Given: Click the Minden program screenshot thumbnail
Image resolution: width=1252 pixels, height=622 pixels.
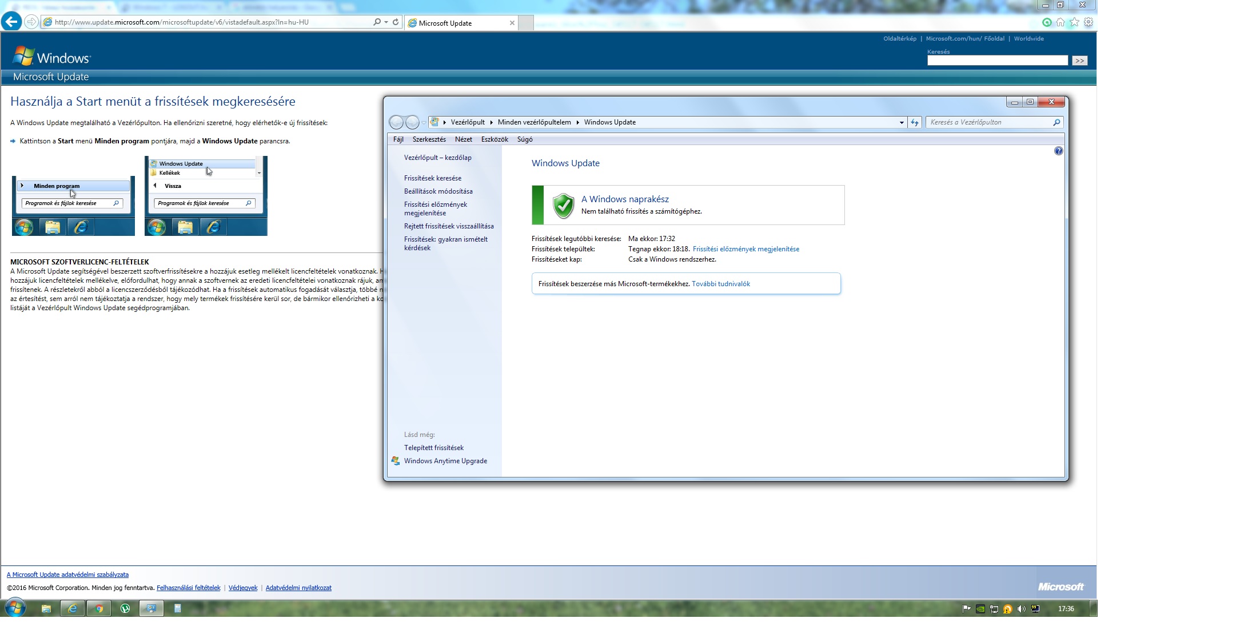Looking at the screenshot, I should [73, 206].
